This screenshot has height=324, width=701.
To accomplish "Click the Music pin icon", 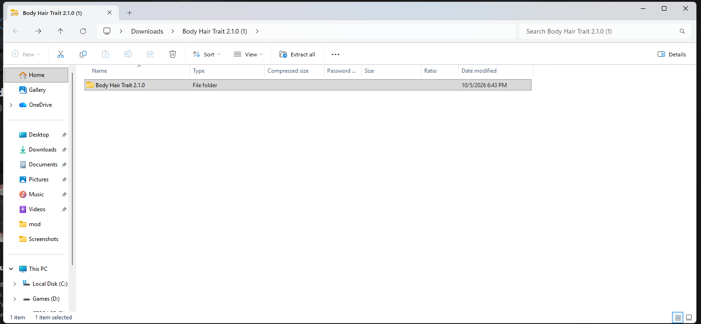I will point(64,194).
